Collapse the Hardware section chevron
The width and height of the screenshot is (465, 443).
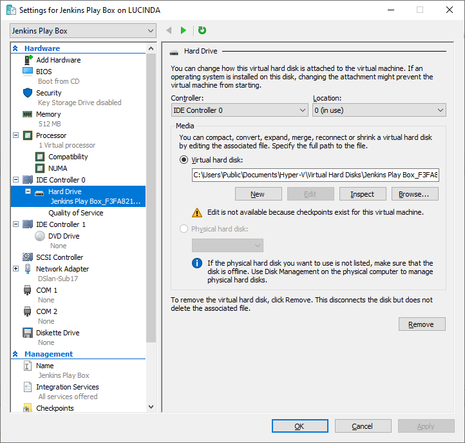click(15, 48)
